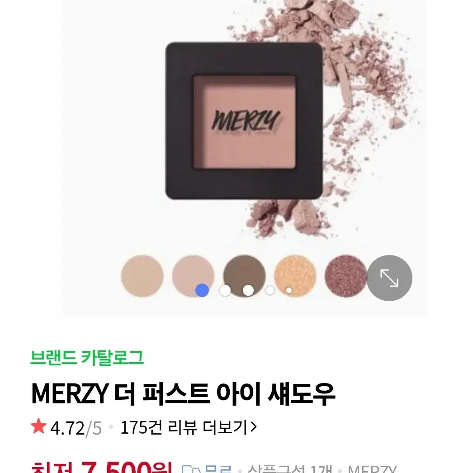
Task: Click the 4.72/5 rating score
Action: (x=76, y=427)
